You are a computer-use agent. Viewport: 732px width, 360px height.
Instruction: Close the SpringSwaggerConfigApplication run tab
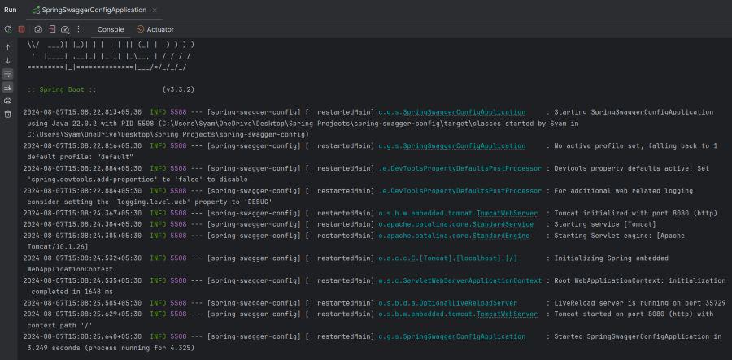[x=156, y=10]
